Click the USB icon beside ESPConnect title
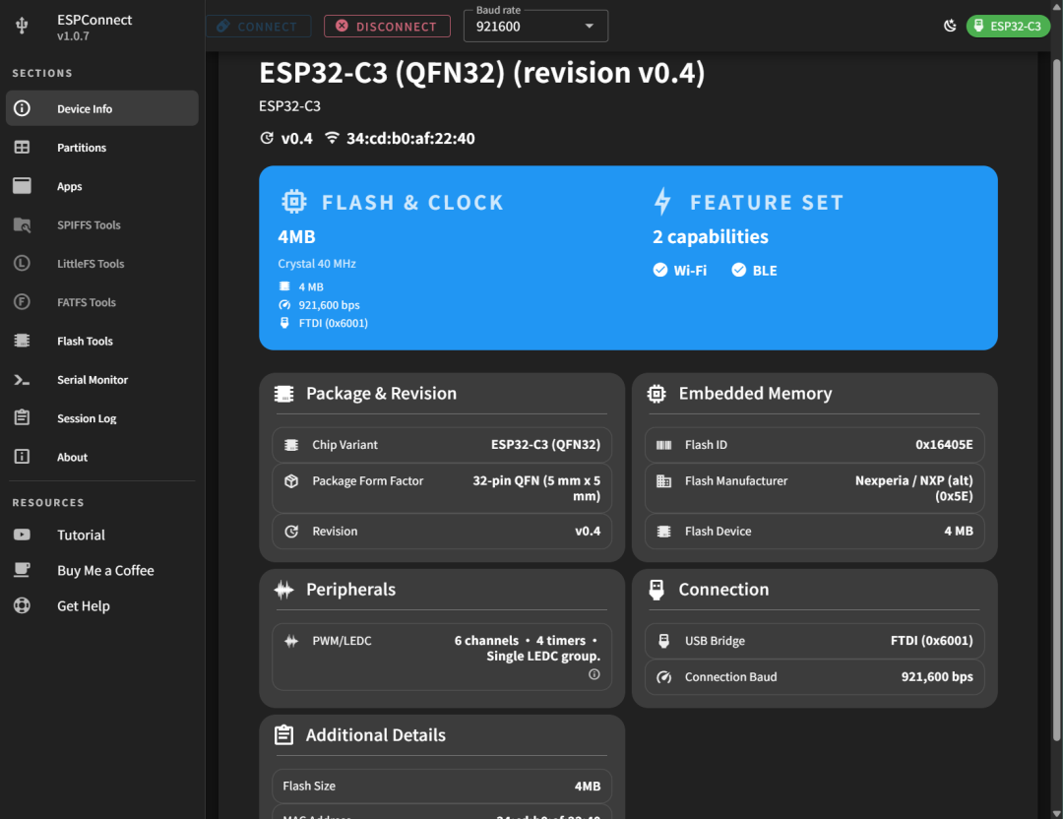Screen dimensions: 1063x819 point(23,27)
